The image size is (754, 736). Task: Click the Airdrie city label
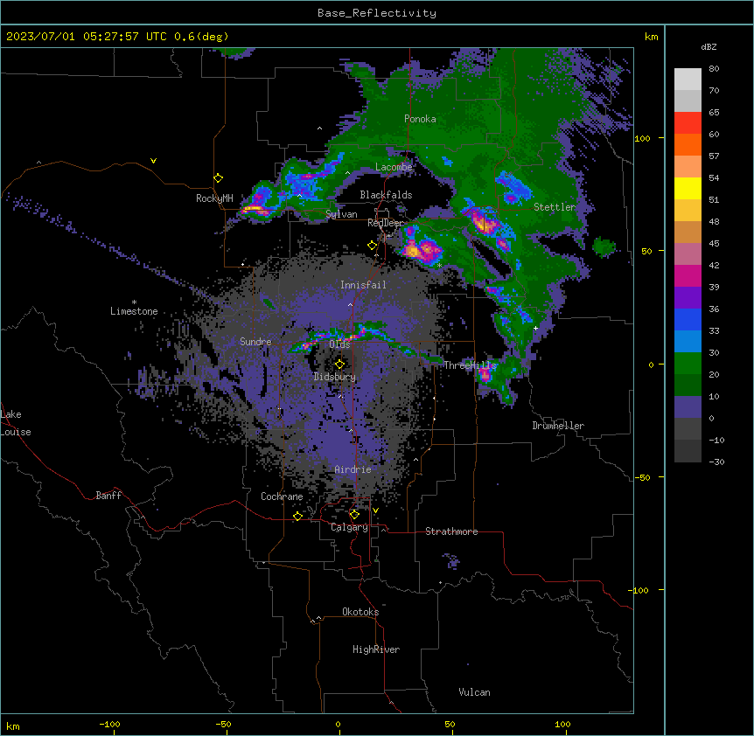tap(353, 469)
